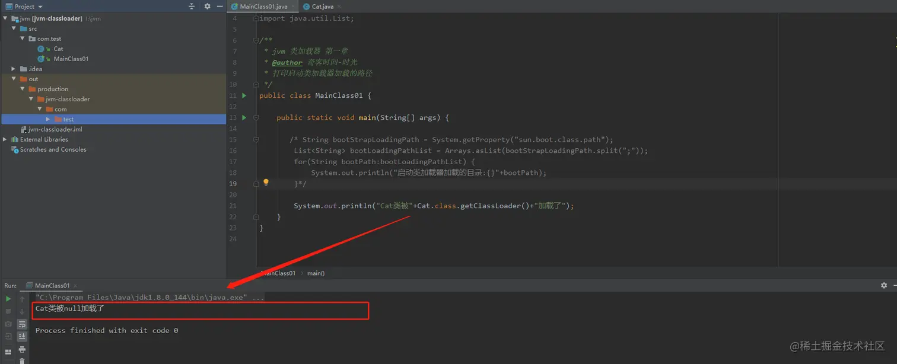Fold the block comment at line 15

256,140
